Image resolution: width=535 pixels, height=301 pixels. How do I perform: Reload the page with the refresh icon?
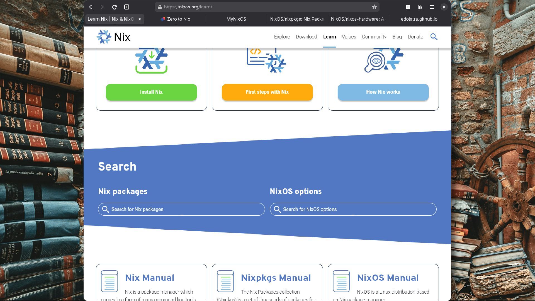(115, 7)
